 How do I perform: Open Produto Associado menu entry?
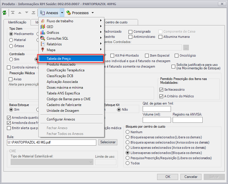tap(71, 64)
